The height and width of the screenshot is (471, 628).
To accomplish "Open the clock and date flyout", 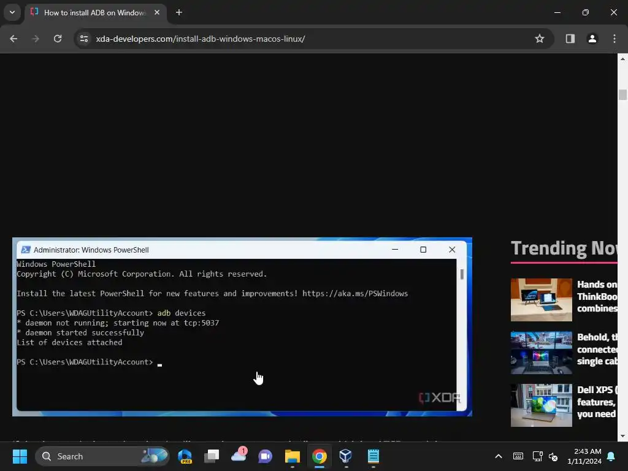I will 584,456.
